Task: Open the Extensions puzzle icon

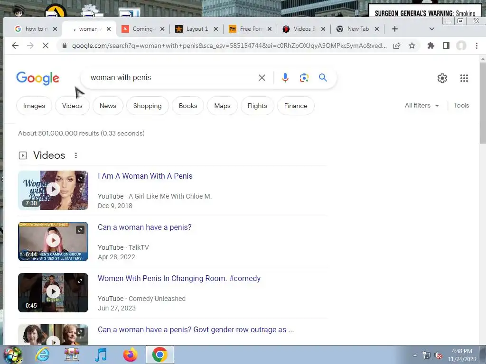Action: pos(430,46)
